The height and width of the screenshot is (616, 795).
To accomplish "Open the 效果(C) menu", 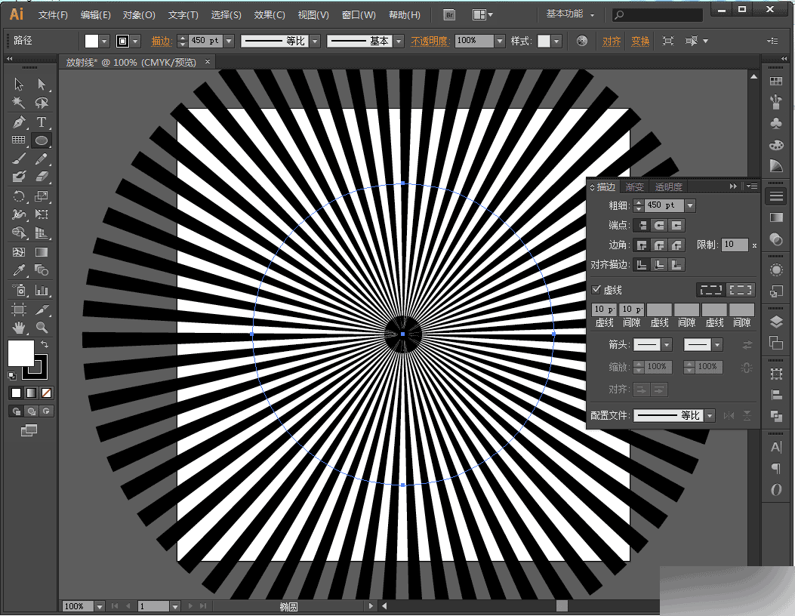I will (x=270, y=15).
